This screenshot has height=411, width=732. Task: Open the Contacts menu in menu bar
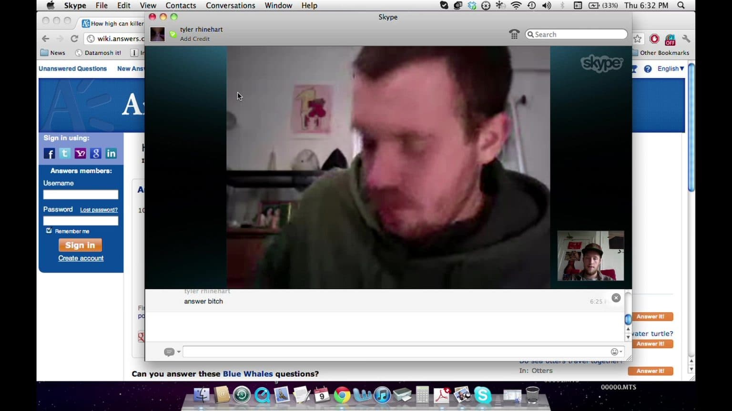point(181,6)
